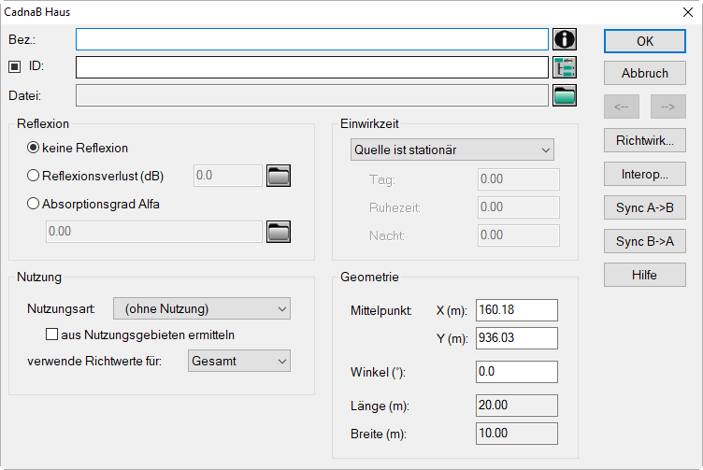This screenshot has height=470, width=703.
Task: Open folder icon next to Reflexionsverlust field
Action: click(x=279, y=176)
